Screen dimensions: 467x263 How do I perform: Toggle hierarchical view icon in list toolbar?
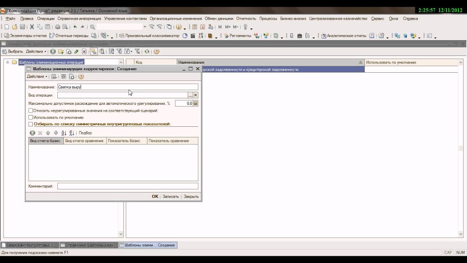click(94, 52)
